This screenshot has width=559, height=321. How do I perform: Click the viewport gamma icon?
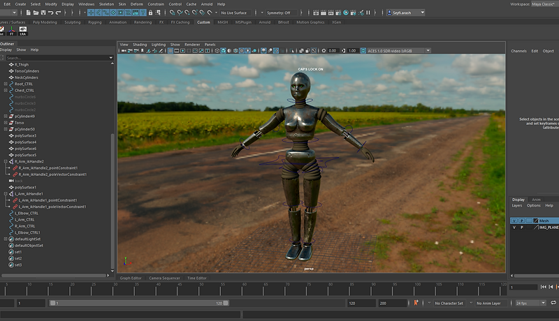(343, 50)
